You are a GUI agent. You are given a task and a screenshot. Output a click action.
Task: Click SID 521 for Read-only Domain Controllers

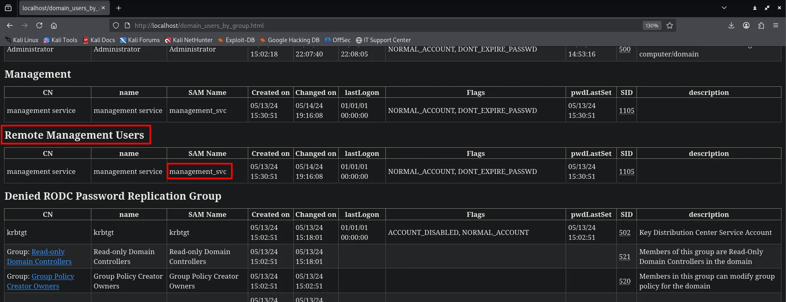[x=625, y=257]
